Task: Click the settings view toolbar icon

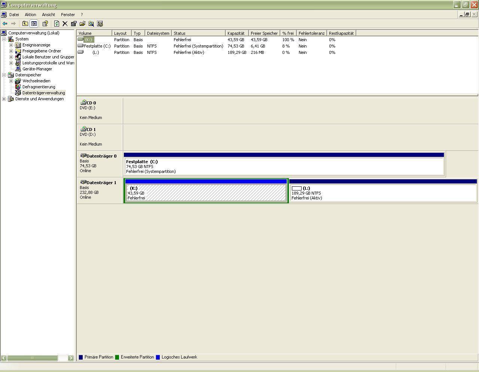Action: click(100, 24)
